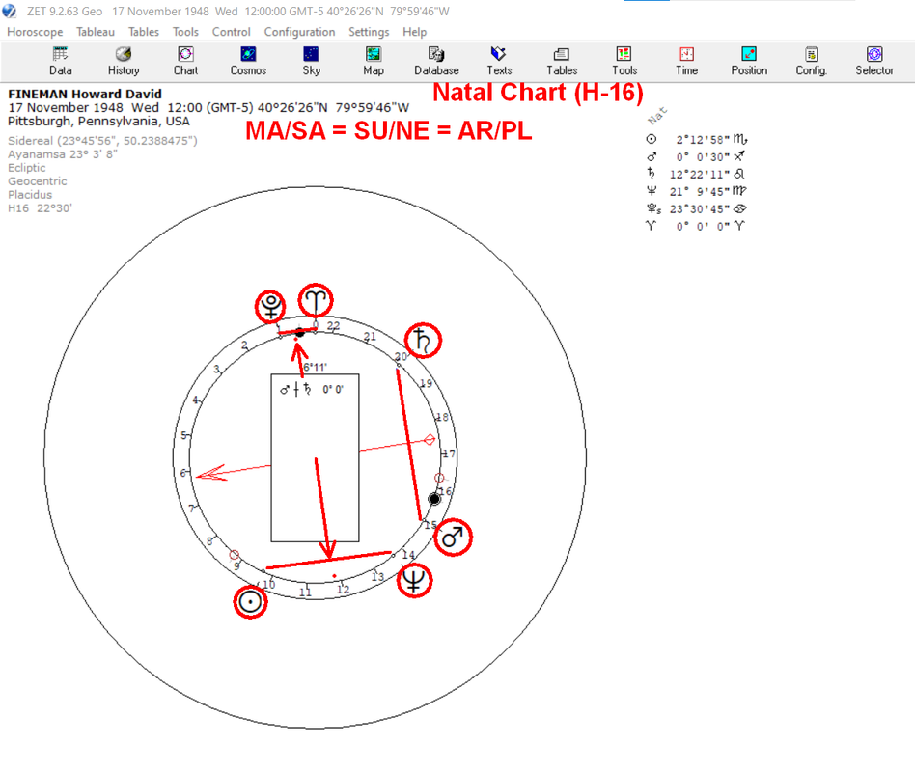
Task: Open the Tables toolbar icon
Action: coord(562,61)
